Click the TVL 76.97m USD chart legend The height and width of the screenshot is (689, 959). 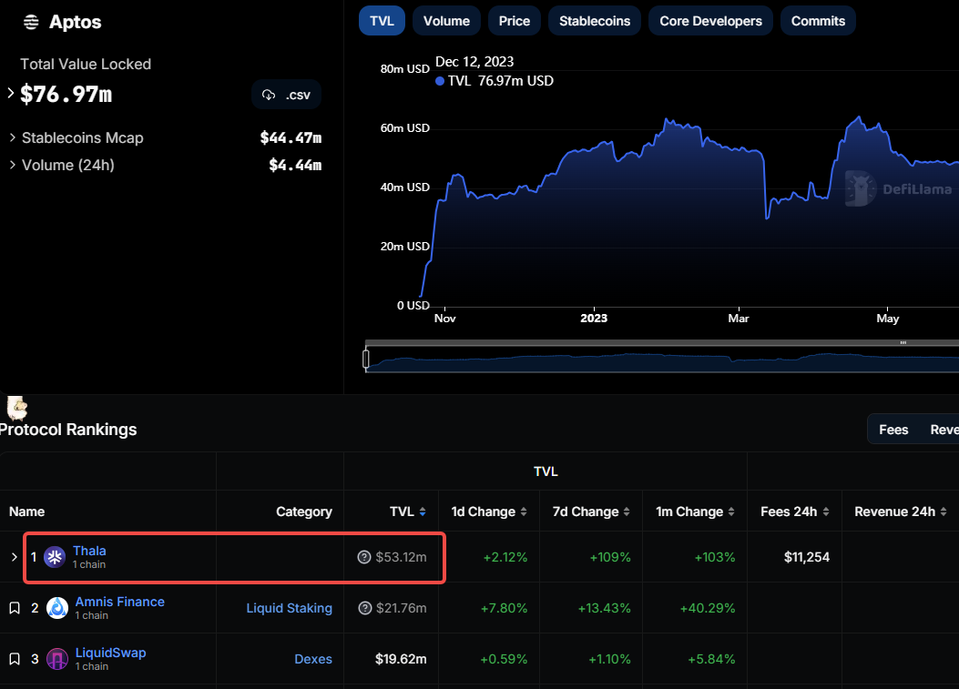pyautogui.click(x=495, y=81)
